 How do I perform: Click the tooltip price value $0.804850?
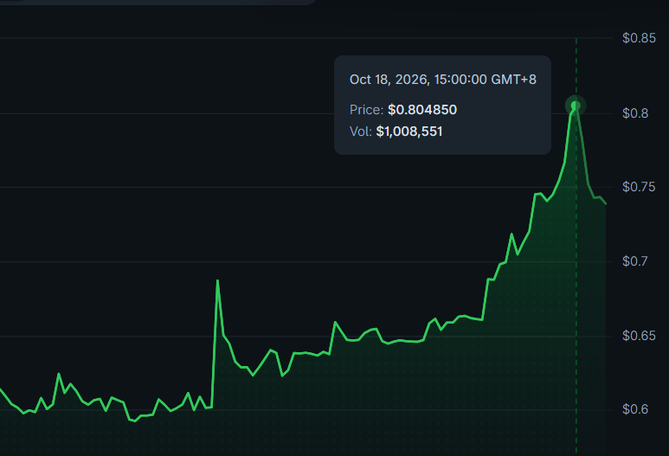(x=422, y=110)
